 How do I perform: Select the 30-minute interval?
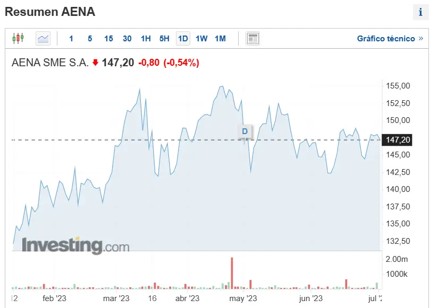(x=127, y=38)
